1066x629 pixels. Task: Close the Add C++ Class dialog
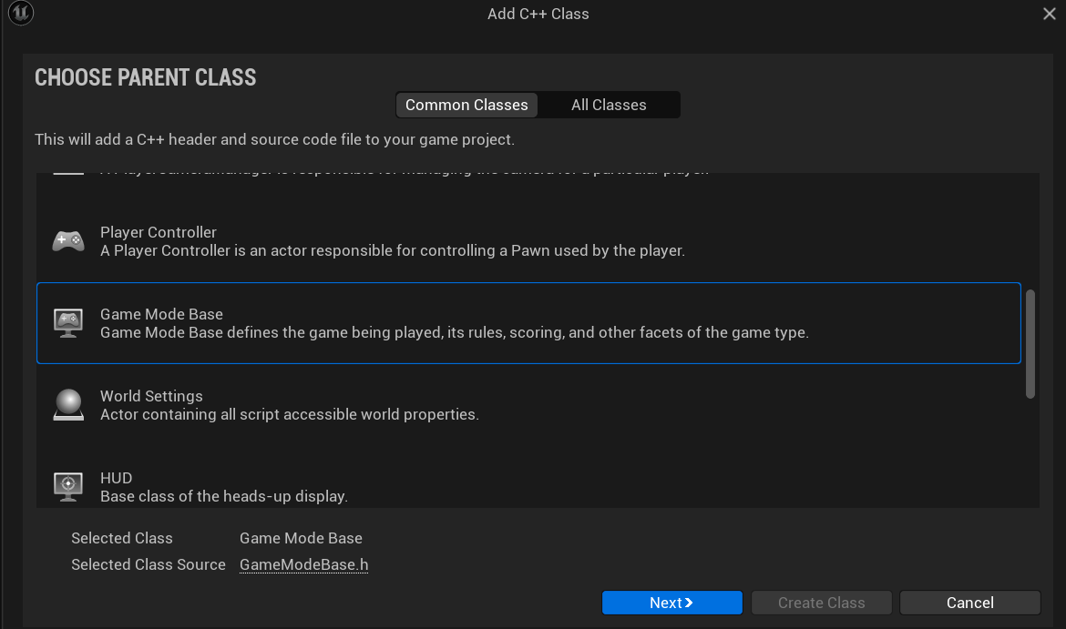tap(1050, 14)
